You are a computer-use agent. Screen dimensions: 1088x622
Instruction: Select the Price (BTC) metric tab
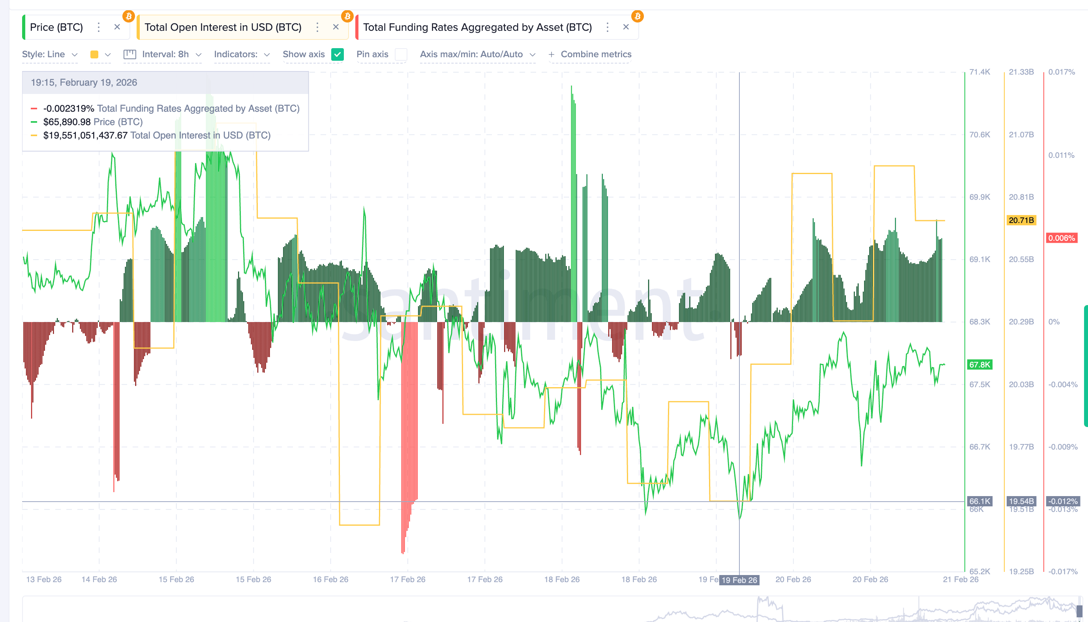56,27
